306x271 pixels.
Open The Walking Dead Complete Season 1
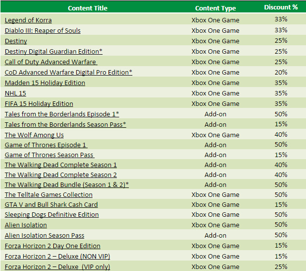(61, 165)
